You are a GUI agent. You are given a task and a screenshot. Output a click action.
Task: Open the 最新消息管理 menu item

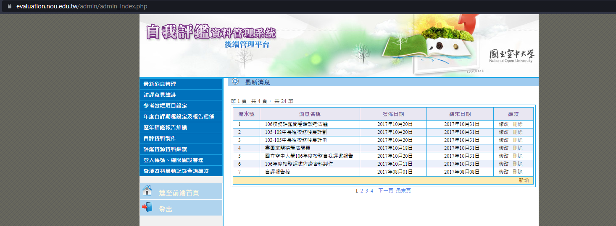click(181, 84)
